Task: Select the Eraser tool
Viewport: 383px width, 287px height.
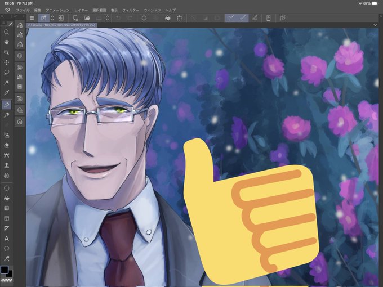Action: pyautogui.click(x=6, y=145)
